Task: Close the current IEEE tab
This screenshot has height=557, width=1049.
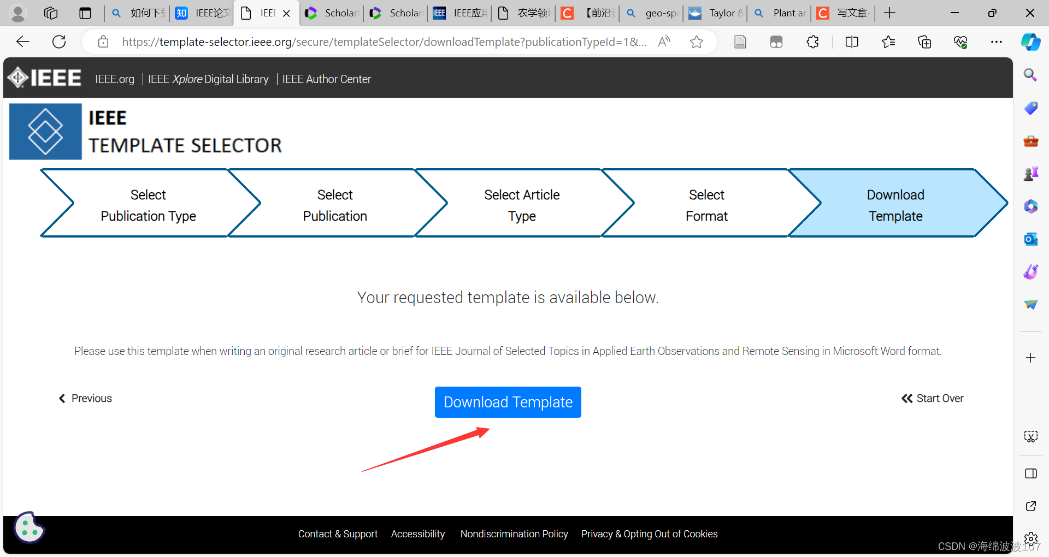Action: [286, 14]
